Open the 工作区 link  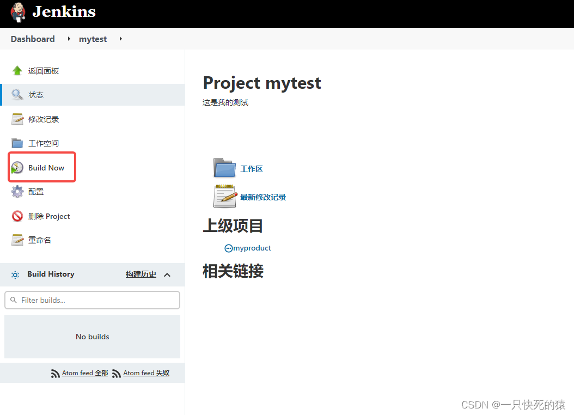pos(252,169)
